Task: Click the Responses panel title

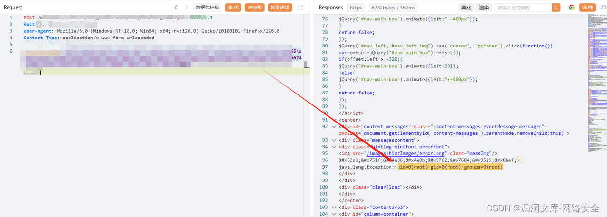Action: [x=331, y=7]
